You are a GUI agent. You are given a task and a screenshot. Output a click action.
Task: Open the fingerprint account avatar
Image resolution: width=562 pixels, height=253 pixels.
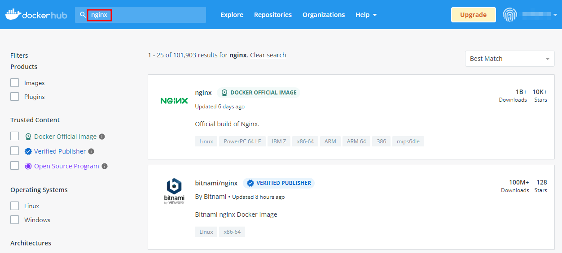coord(509,15)
